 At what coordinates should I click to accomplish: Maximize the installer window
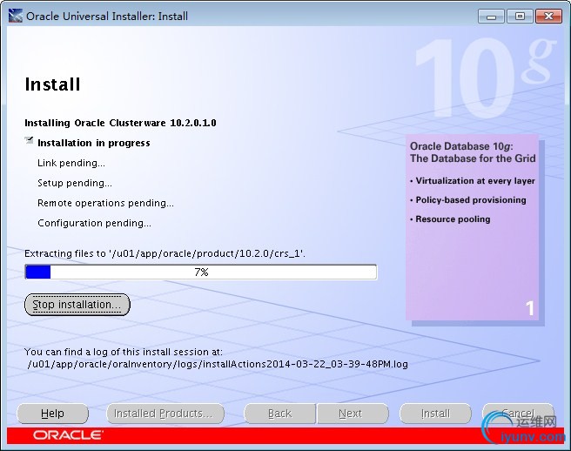[520, 17]
